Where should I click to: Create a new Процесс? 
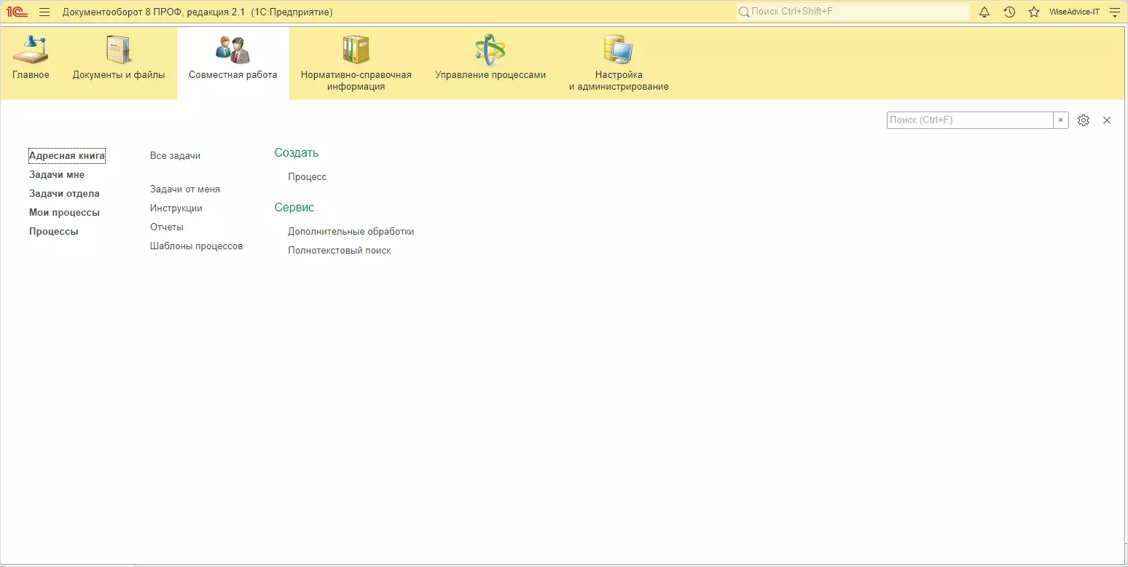[308, 177]
